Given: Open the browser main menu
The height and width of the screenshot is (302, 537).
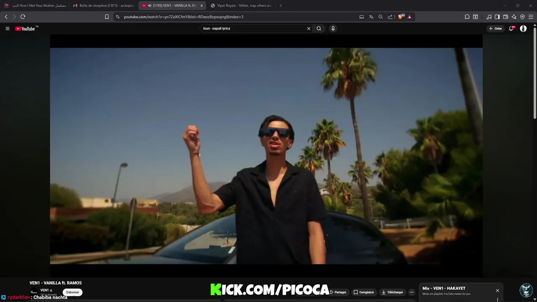Looking at the screenshot, I should [x=531, y=17].
